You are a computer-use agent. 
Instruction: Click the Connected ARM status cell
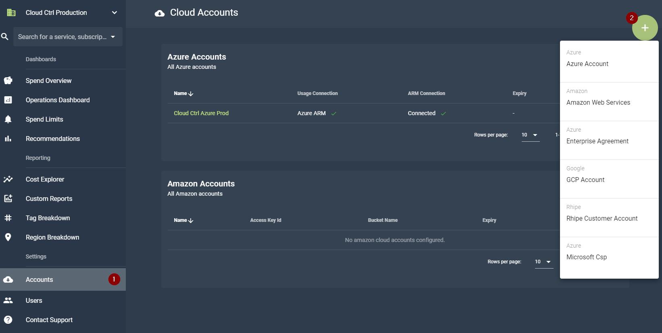pos(427,113)
